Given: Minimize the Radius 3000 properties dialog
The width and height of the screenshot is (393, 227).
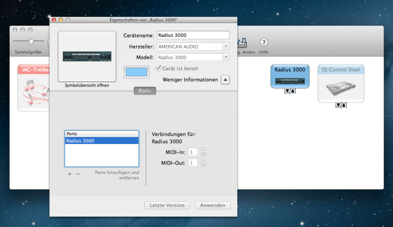Looking at the screenshot, I should pyautogui.click(x=60, y=20).
